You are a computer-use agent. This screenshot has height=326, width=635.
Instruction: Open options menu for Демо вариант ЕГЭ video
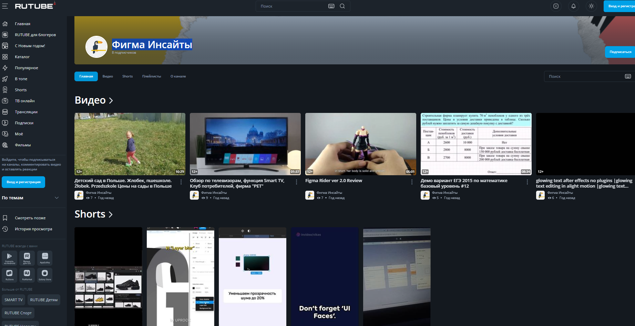coord(528,182)
